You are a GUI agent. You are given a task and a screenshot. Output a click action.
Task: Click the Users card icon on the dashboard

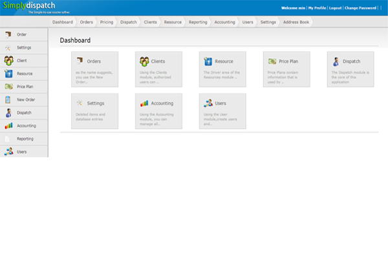pyautogui.click(x=208, y=103)
